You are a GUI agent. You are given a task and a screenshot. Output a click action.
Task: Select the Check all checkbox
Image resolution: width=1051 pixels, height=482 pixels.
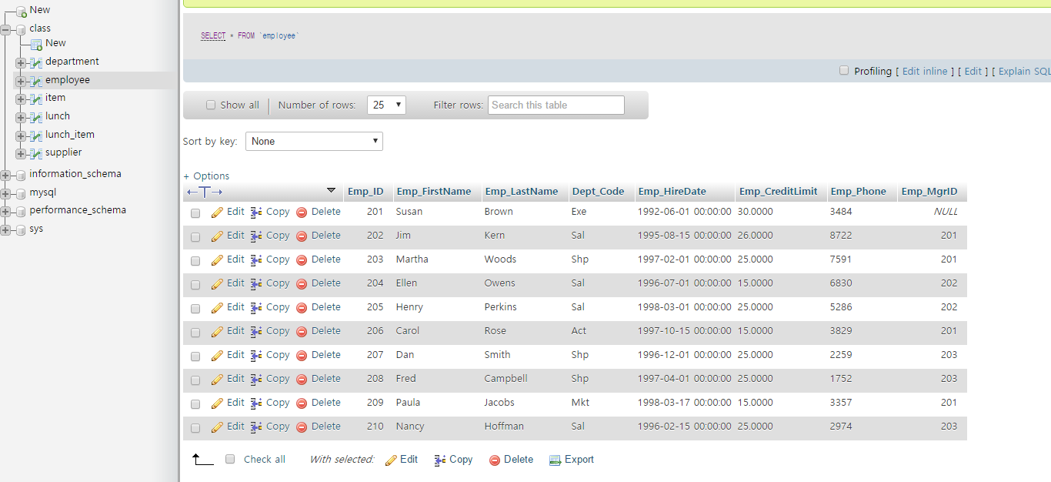coord(229,459)
